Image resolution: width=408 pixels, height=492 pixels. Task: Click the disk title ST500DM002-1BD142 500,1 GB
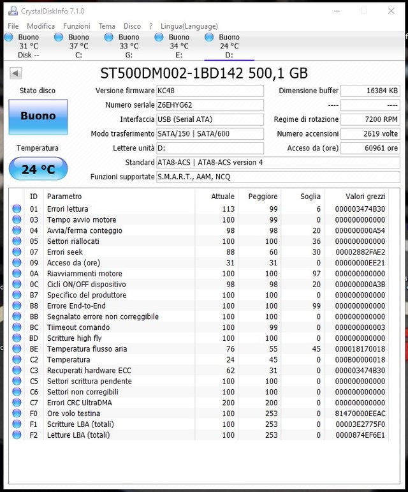tap(204, 73)
